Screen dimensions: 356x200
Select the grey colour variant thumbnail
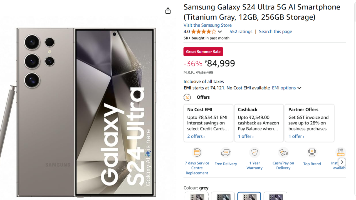point(249,197)
